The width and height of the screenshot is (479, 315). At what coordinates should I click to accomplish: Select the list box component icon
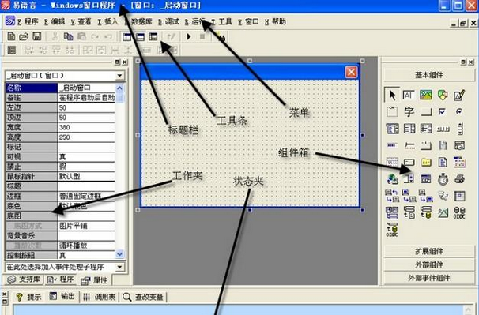409,129
